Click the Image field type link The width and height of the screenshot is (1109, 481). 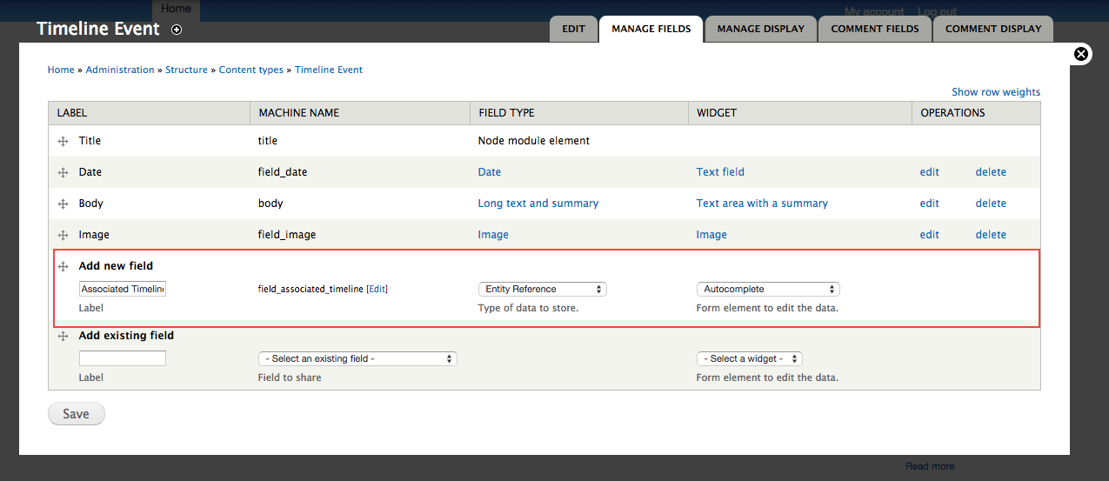(493, 235)
